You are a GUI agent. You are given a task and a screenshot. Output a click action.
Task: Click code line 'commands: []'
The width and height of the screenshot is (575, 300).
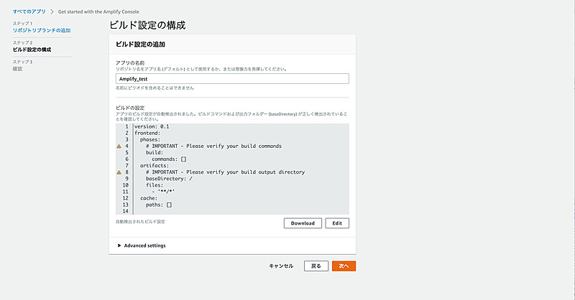pos(169,159)
